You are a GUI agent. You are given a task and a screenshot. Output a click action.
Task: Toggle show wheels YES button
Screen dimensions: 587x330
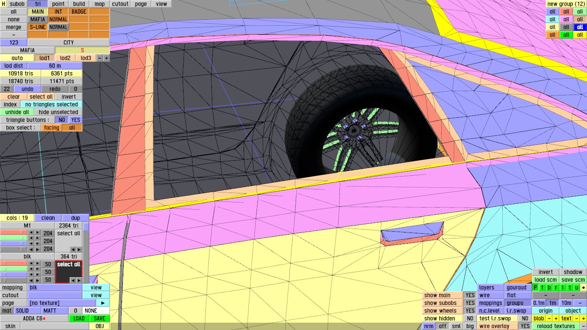click(470, 311)
